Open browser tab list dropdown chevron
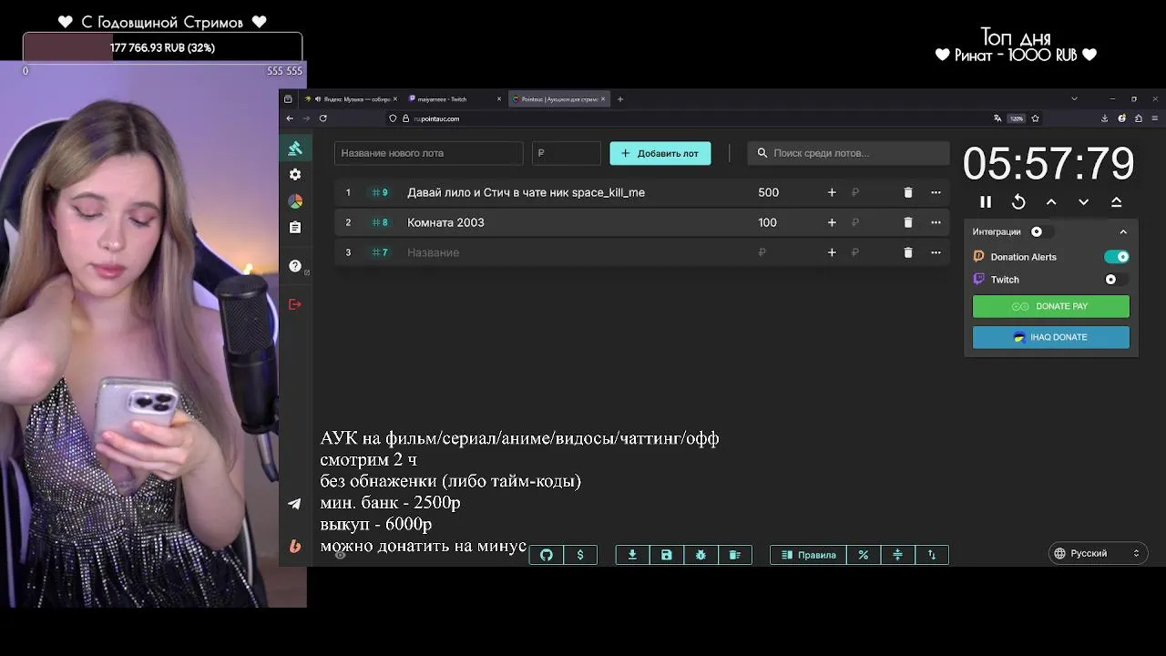Screen dimensions: 1166x656 pyautogui.click(x=1074, y=98)
